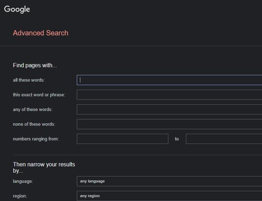Click the Google logo

(17, 9)
